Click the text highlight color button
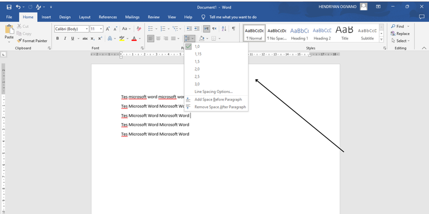429x214 pixels. pyautogui.click(x=122, y=38)
